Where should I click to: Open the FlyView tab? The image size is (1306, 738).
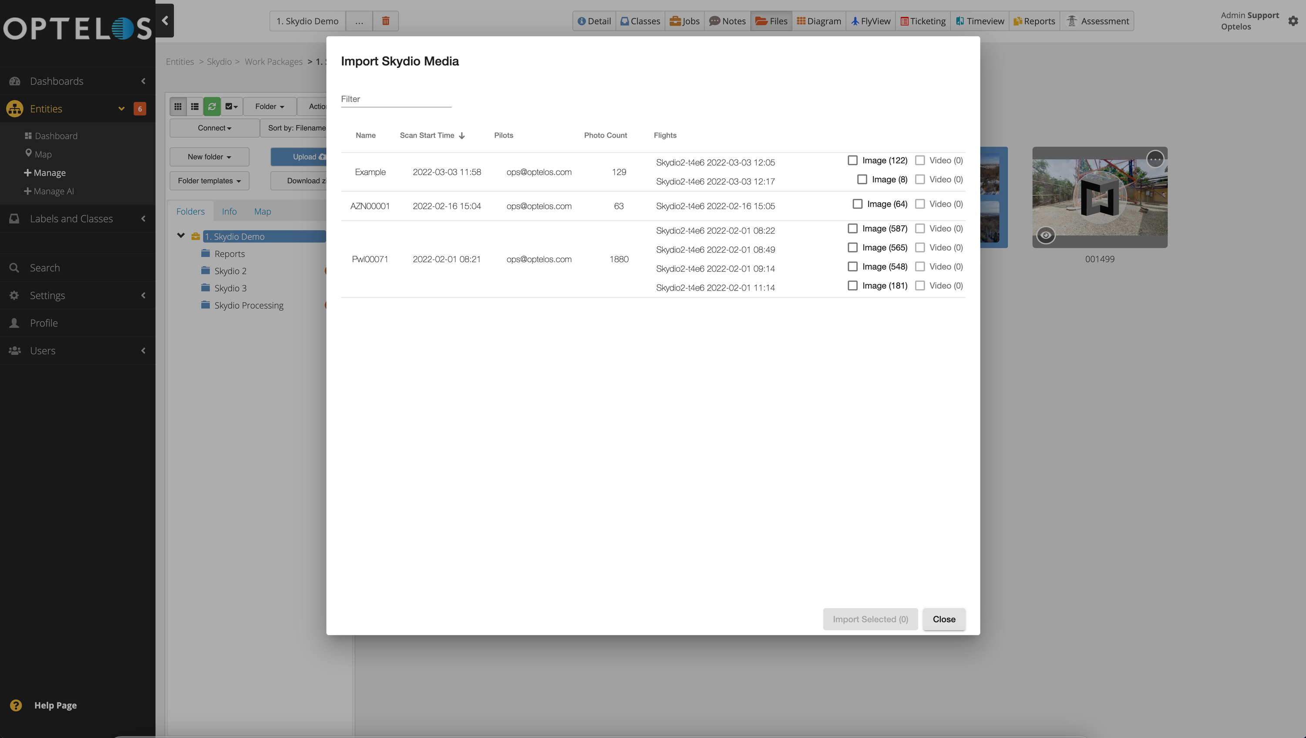coord(871,21)
